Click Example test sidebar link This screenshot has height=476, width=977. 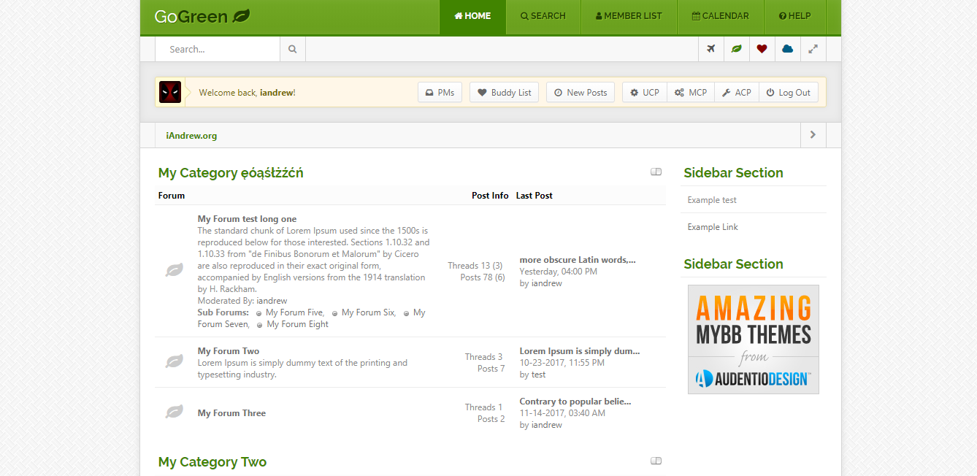pyautogui.click(x=712, y=200)
